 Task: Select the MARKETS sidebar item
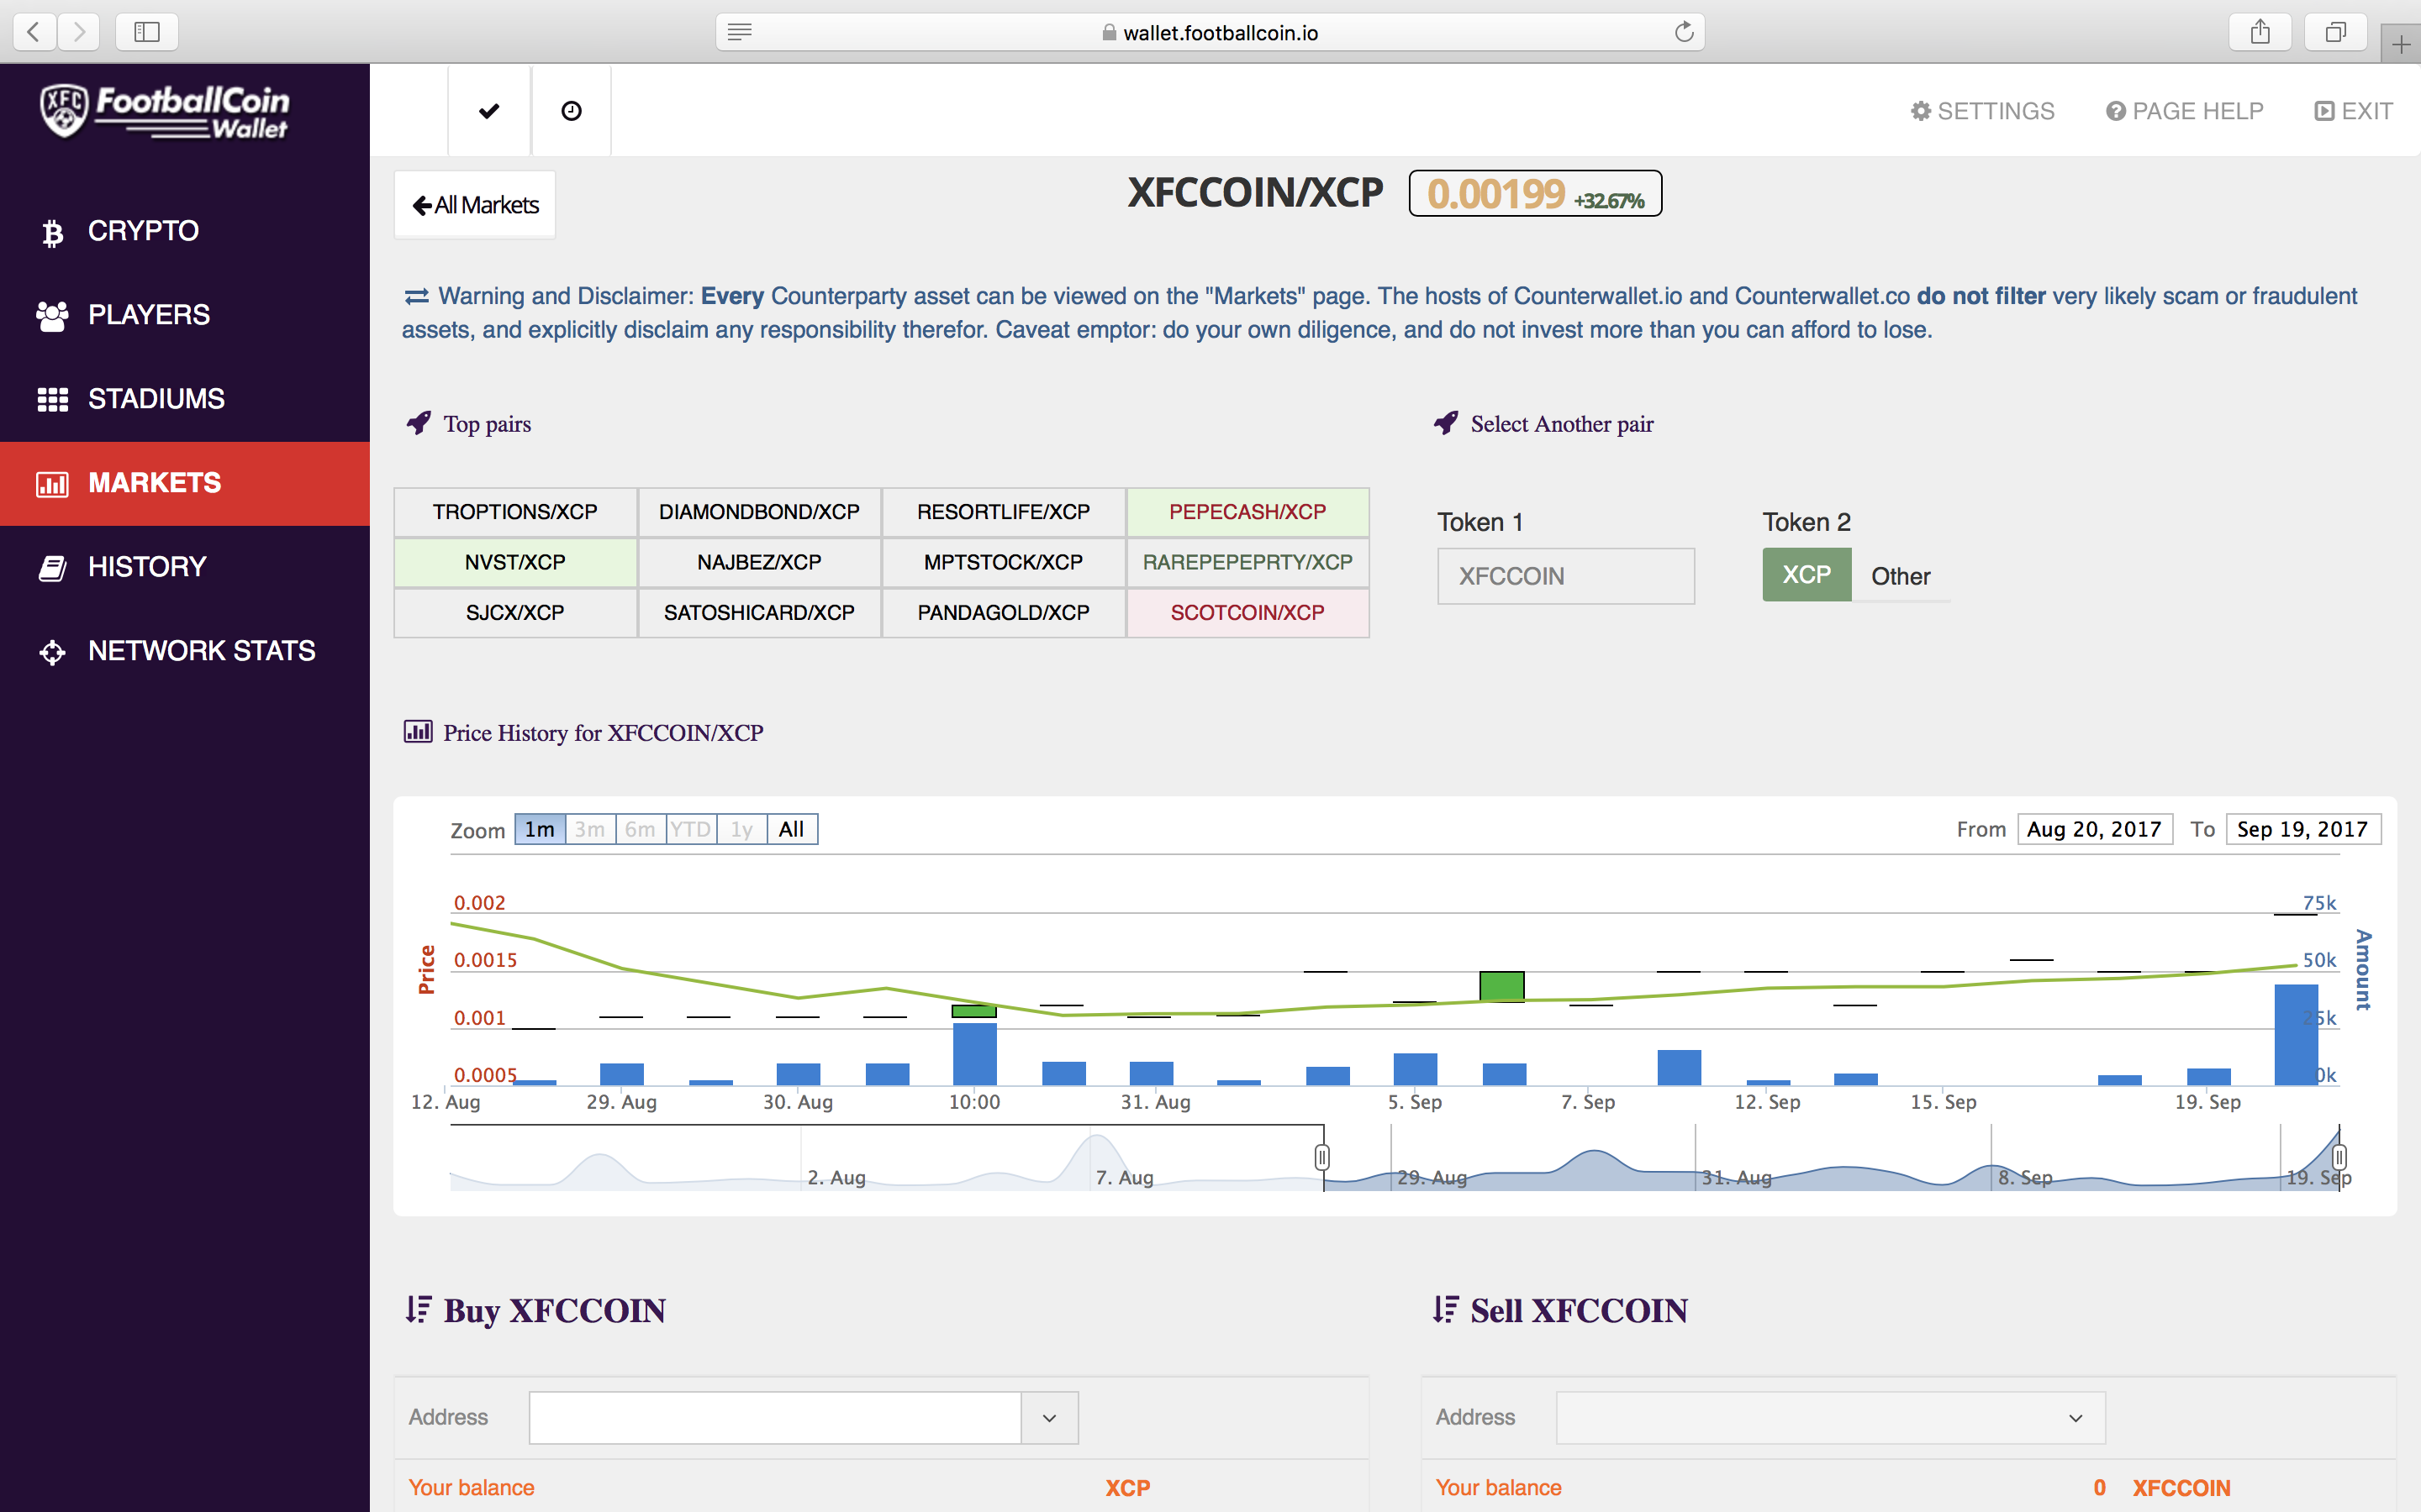pyautogui.click(x=185, y=483)
